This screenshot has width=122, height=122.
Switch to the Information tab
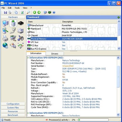pos(36,53)
